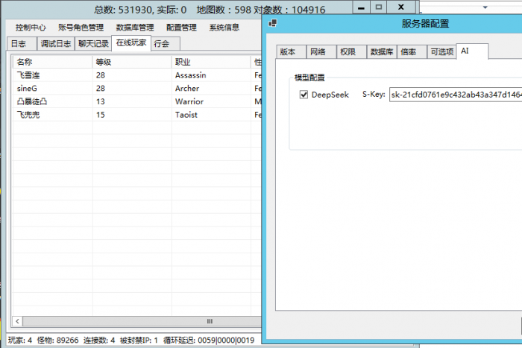Image resolution: width=522 pixels, height=348 pixels.
Task: Maximize the main server window
Action: tap(379, 7)
